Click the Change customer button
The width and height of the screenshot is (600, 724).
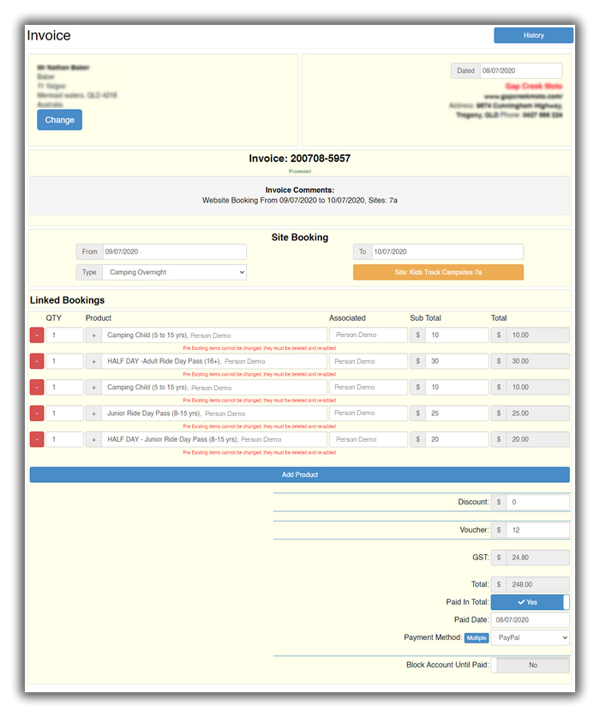59,119
